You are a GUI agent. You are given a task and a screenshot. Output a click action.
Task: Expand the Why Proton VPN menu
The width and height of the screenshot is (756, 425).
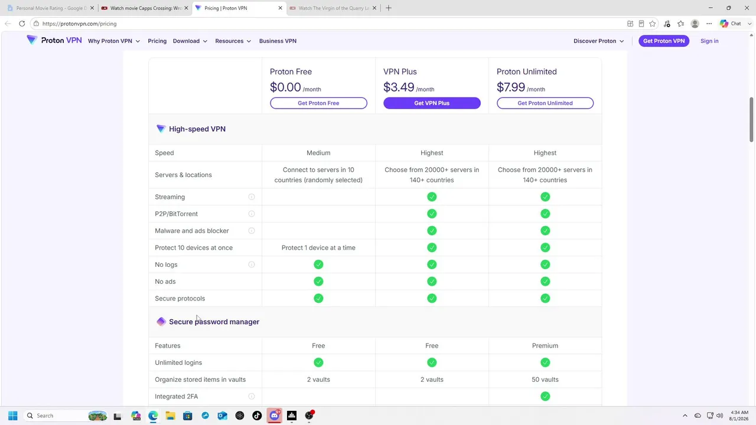click(114, 41)
